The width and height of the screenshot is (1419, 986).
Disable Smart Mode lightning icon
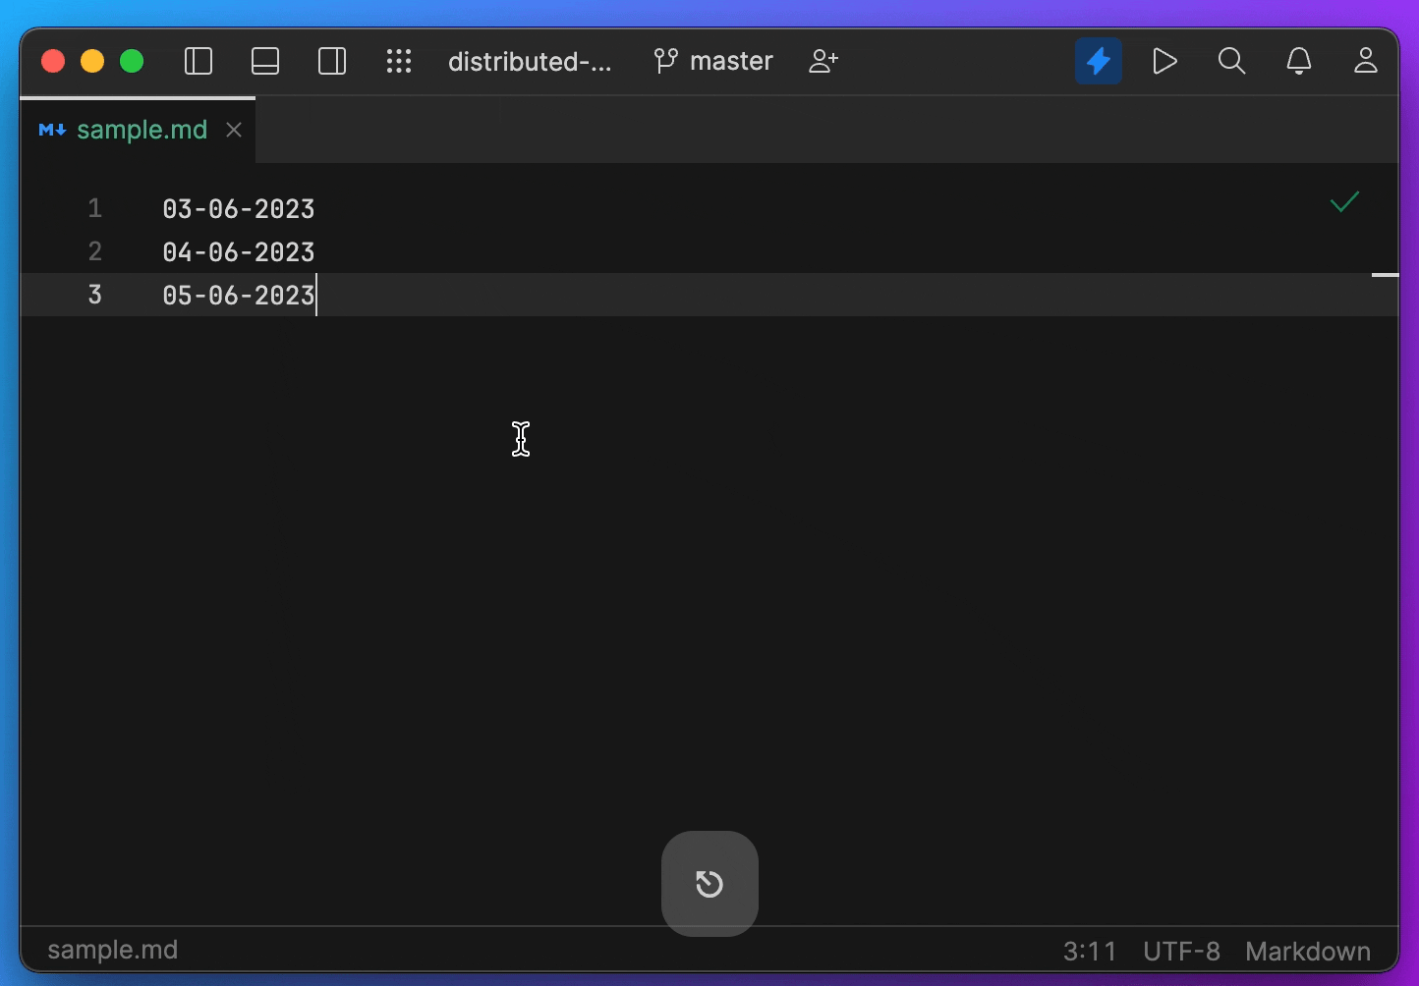click(x=1098, y=61)
